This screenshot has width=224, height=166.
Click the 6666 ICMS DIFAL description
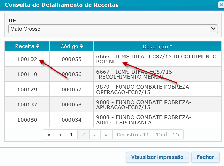click(156, 59)
